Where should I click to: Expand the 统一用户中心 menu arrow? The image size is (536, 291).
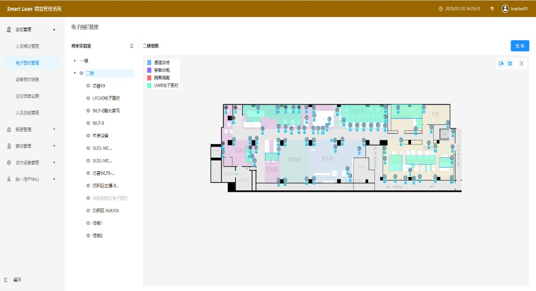point(54,180)
